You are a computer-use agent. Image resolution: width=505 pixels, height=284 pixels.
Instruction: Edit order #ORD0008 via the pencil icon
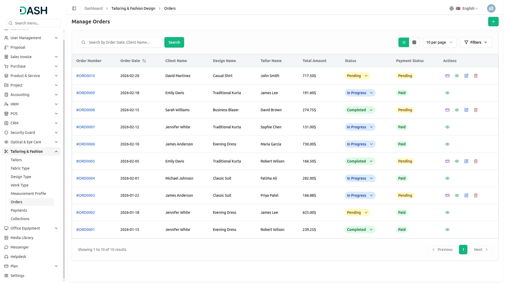(466, 110)
